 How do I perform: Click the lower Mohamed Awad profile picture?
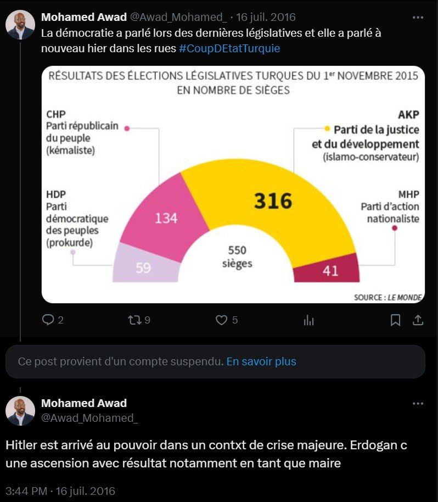tap(20, 411)
